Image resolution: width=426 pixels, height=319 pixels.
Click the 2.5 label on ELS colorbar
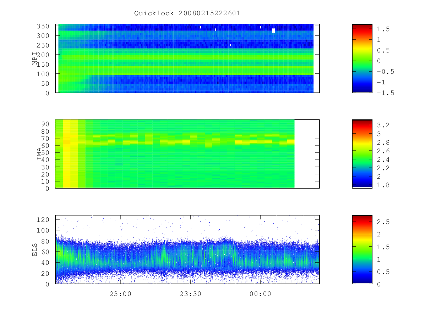383,222
